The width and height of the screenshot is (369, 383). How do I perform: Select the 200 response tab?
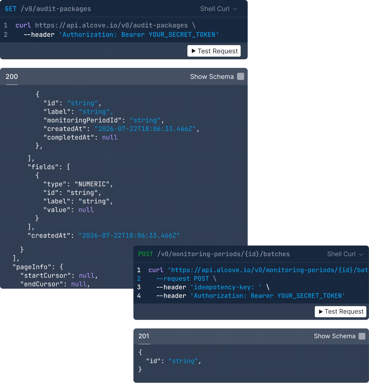(x=12, y=77)
